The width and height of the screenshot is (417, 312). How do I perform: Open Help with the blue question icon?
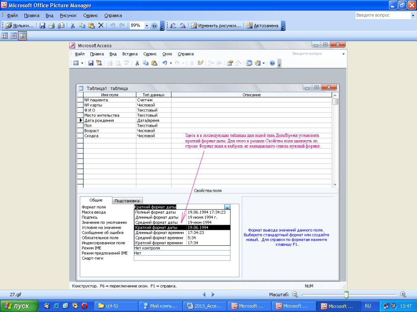click(154, 26)
